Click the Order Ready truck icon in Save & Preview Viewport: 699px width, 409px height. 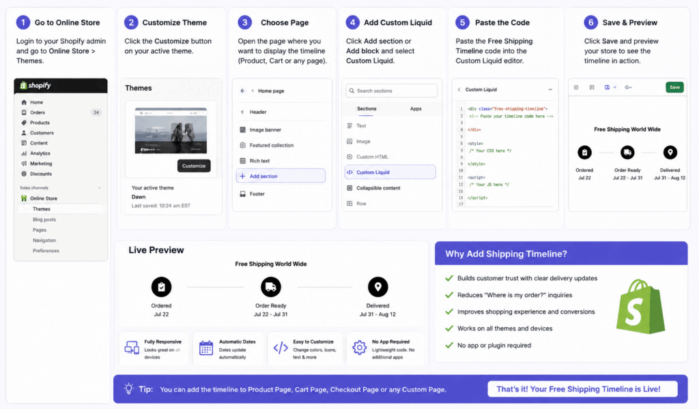coord(627,153)
